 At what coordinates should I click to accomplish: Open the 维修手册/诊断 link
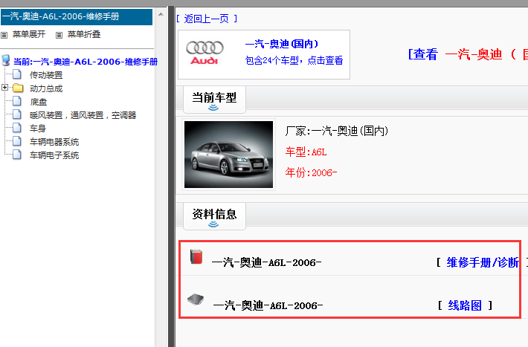(x=483, y=262)
